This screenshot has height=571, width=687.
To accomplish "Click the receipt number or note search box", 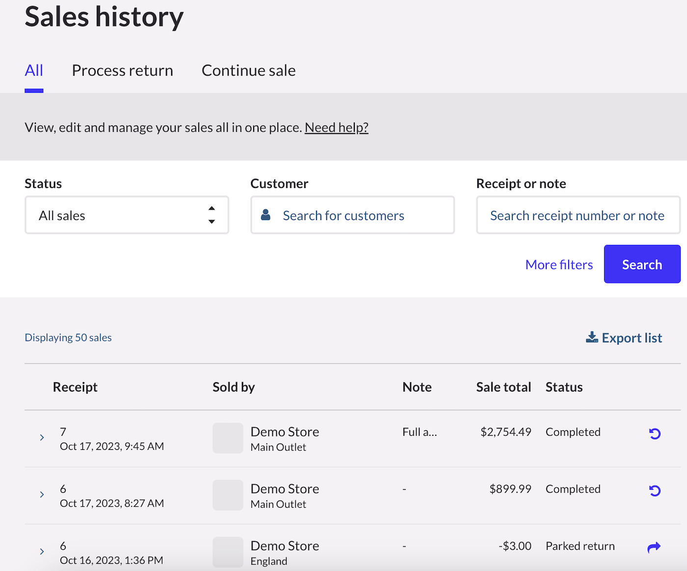I will pyautogui.click(x=578, y=216).
